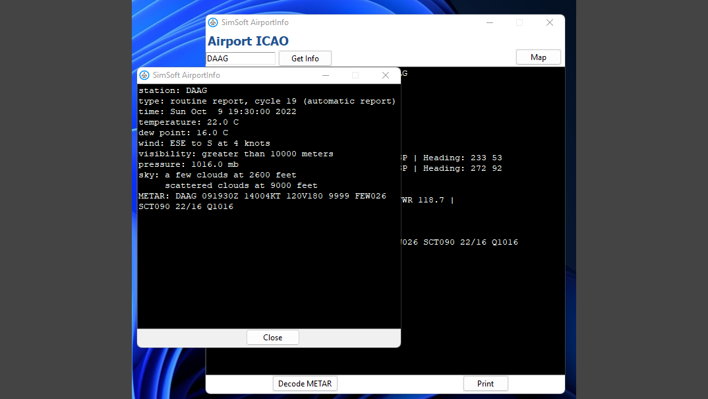Focus the ICAO input field containing DAAG
This screenshot has width=708, height=399.
pos(241,58)
